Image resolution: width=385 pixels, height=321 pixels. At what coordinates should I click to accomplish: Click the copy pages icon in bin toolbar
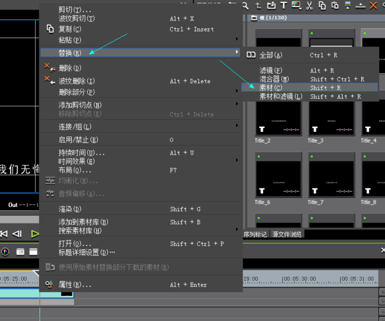322,5
